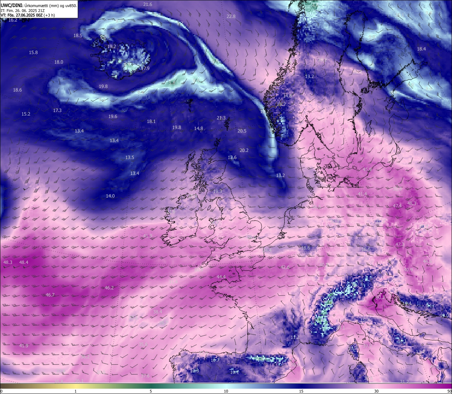Click the 19.2 value over Iceland
This screenshot has width=452, height=394.
tap(112, 46)
